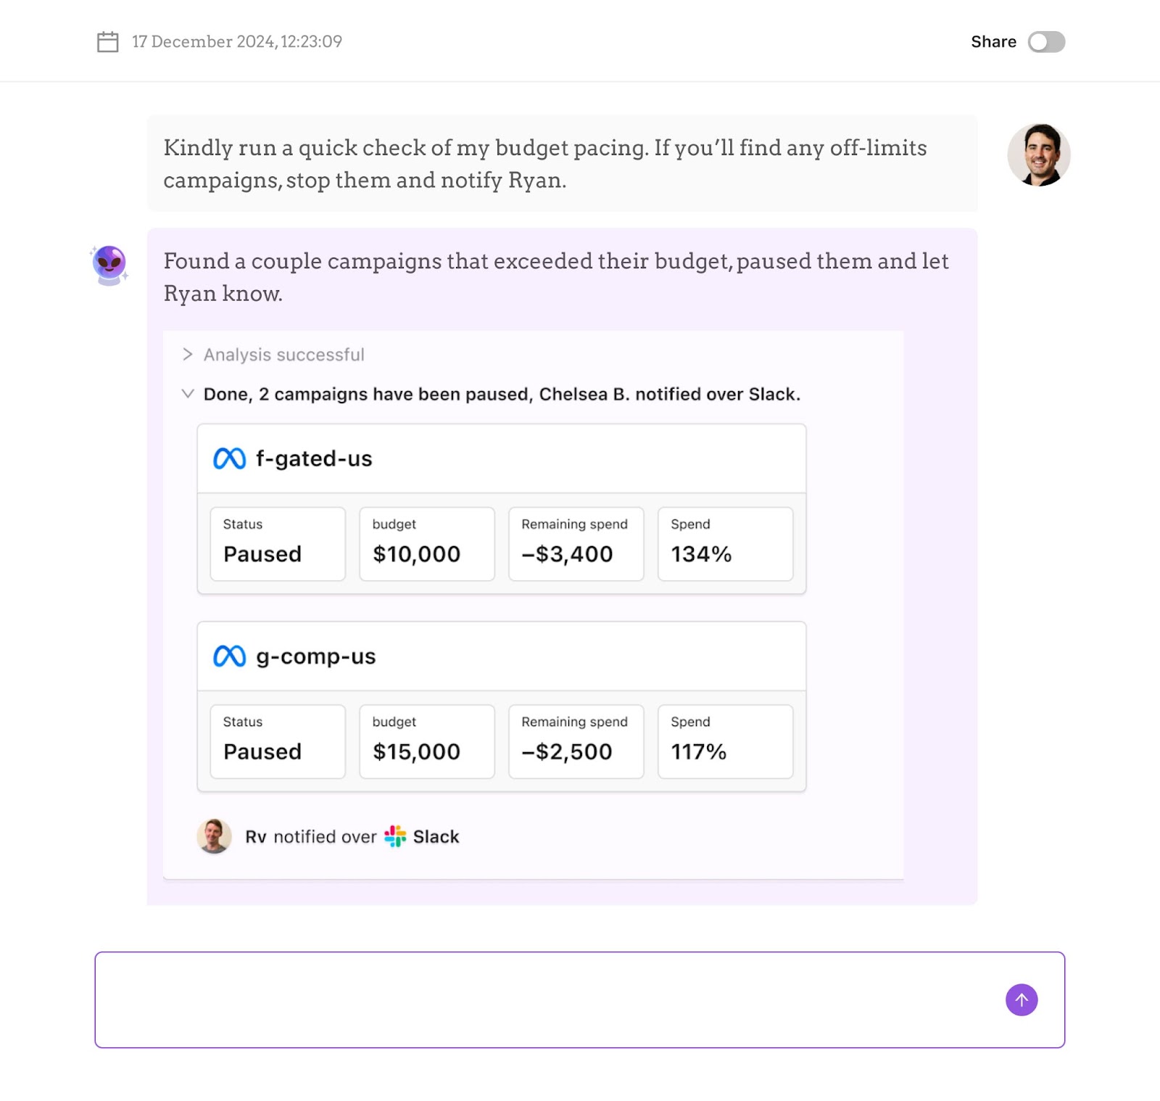Click the Paused status card for f-gated-us
1160x1101 pixels.
point(278,544)
